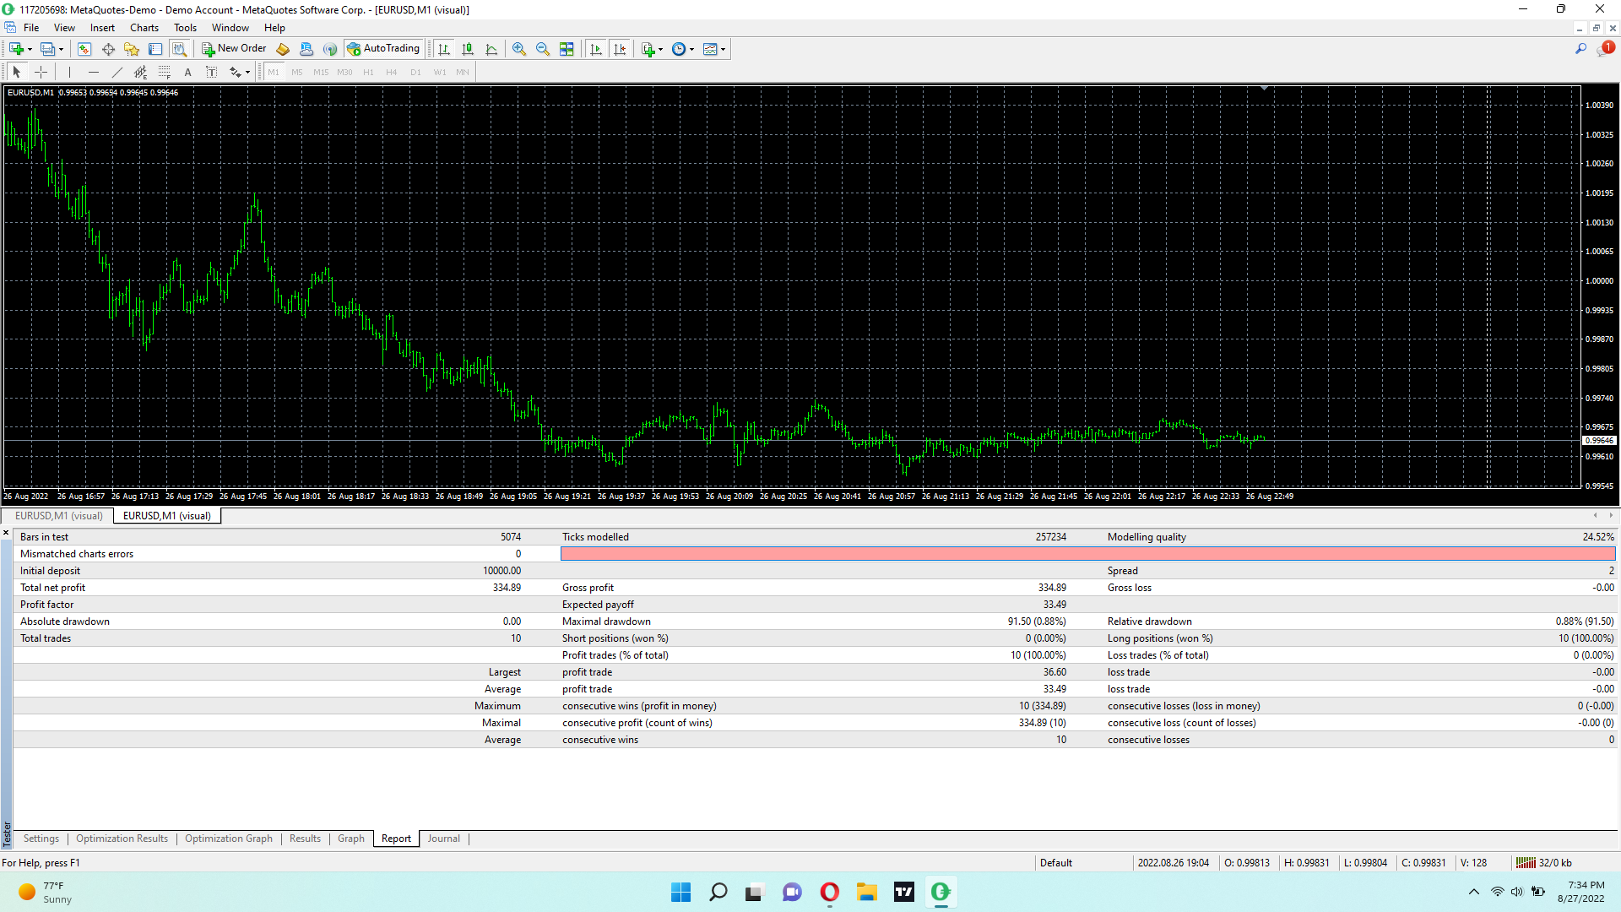Select the Fibonacci Retracement tool
The height and width of the screenshot is (912, 1621).
pos(165,72)
